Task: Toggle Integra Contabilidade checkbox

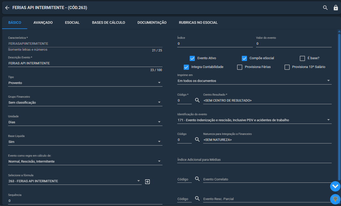Action: click(186, 67)
